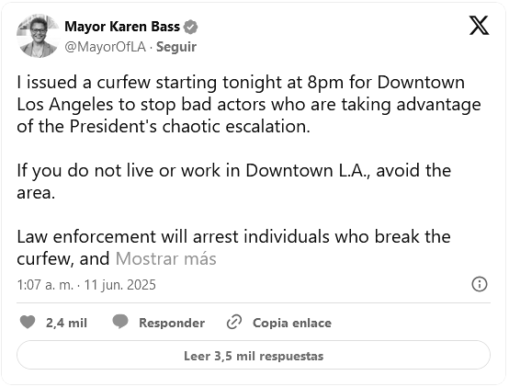Viewport: 509px width, 387px height.
Task: Click the 11 jun. 2025 date
Action: point(120,285)
